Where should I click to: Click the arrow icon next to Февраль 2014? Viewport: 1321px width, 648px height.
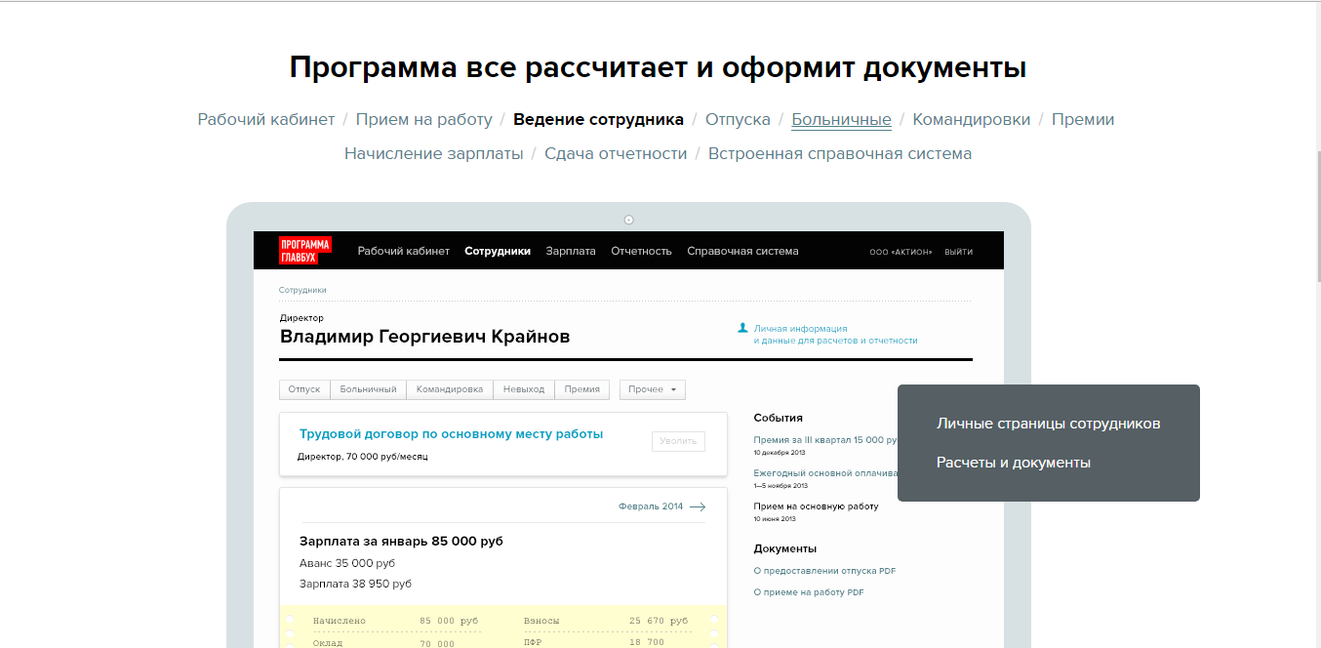pos(698,506)
